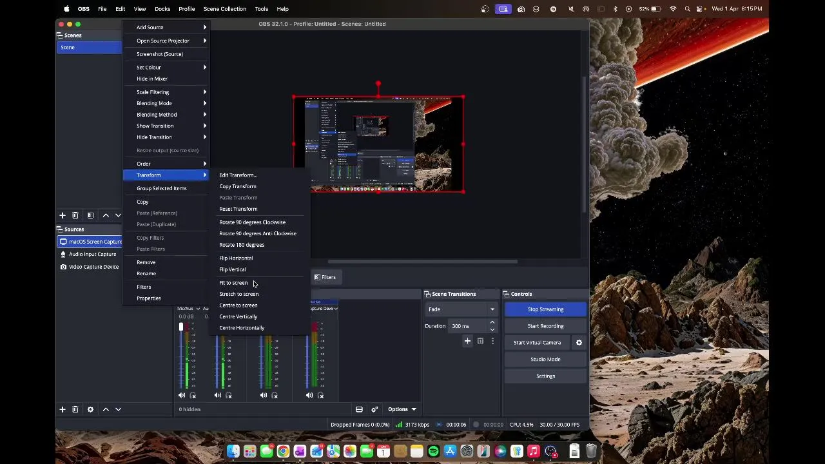This screenshot has height=464, width=825.
Task: Expand Open Source Projector submenu
Action: click(x=167, y=41)
